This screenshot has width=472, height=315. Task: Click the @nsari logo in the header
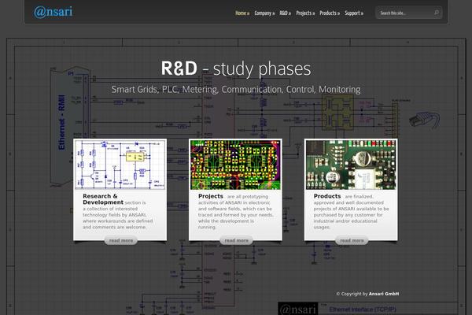click(53, 12)
